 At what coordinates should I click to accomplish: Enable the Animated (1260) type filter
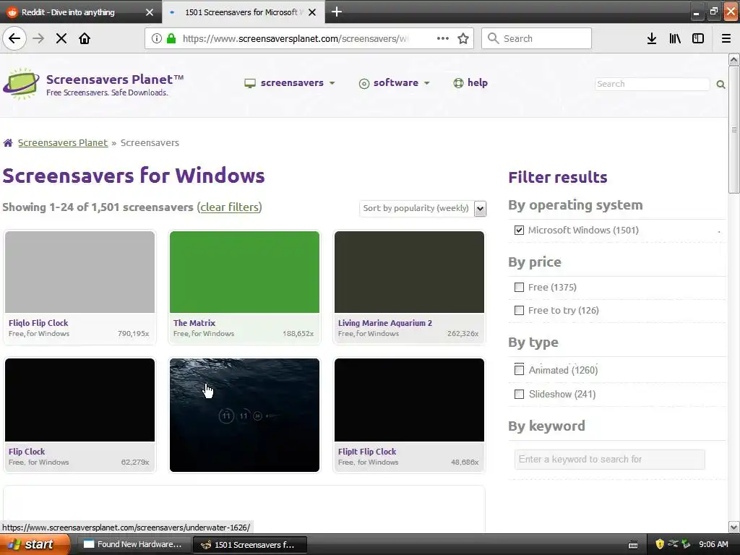point(519,370)
